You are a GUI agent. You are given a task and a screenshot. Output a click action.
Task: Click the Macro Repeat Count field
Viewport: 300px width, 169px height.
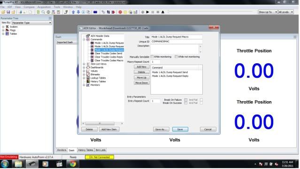tap(155, 62)
